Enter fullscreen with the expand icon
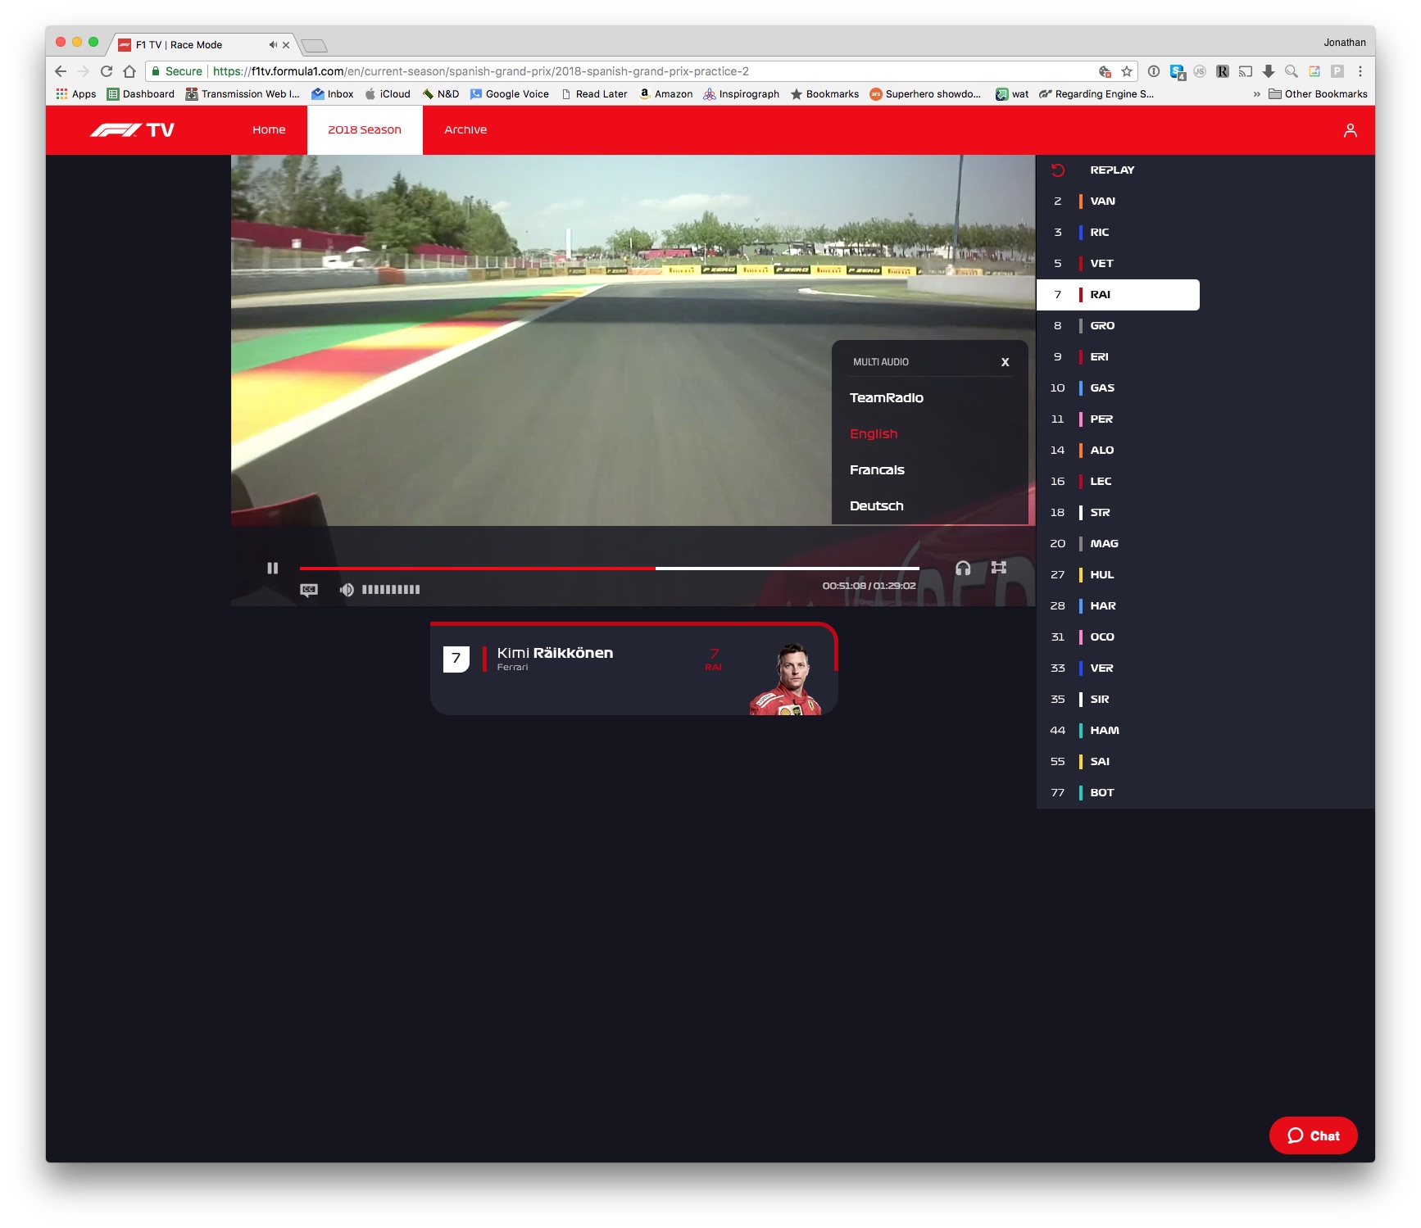Screen dimensions: 1421x1228 pyautogui.click(x=998, y=568)
